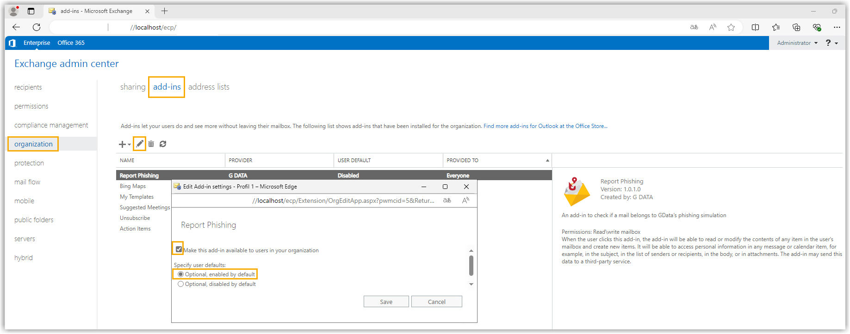Viewport: 850px width, 334px height.
Task: Expand the Administrator account dropdown
Action: (x=797, y=43)
